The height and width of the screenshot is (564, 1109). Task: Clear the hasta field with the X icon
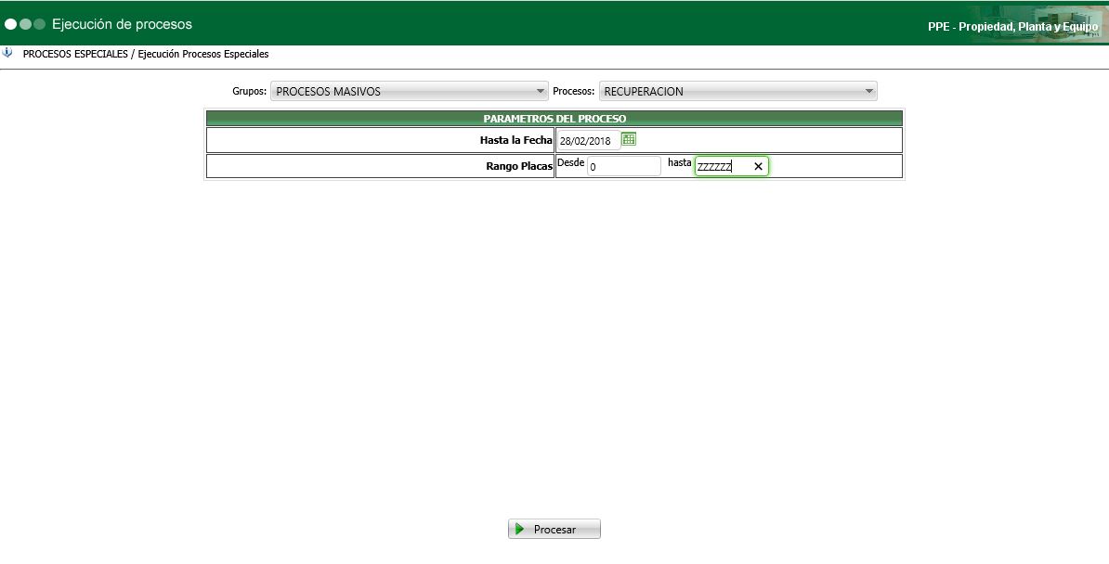tap(758, 167)
